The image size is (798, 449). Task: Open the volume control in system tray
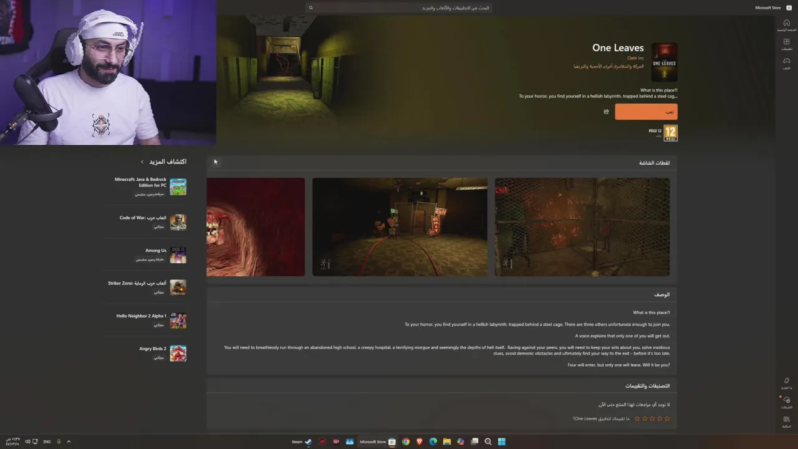pyautogui.click(x=27, y=442)
